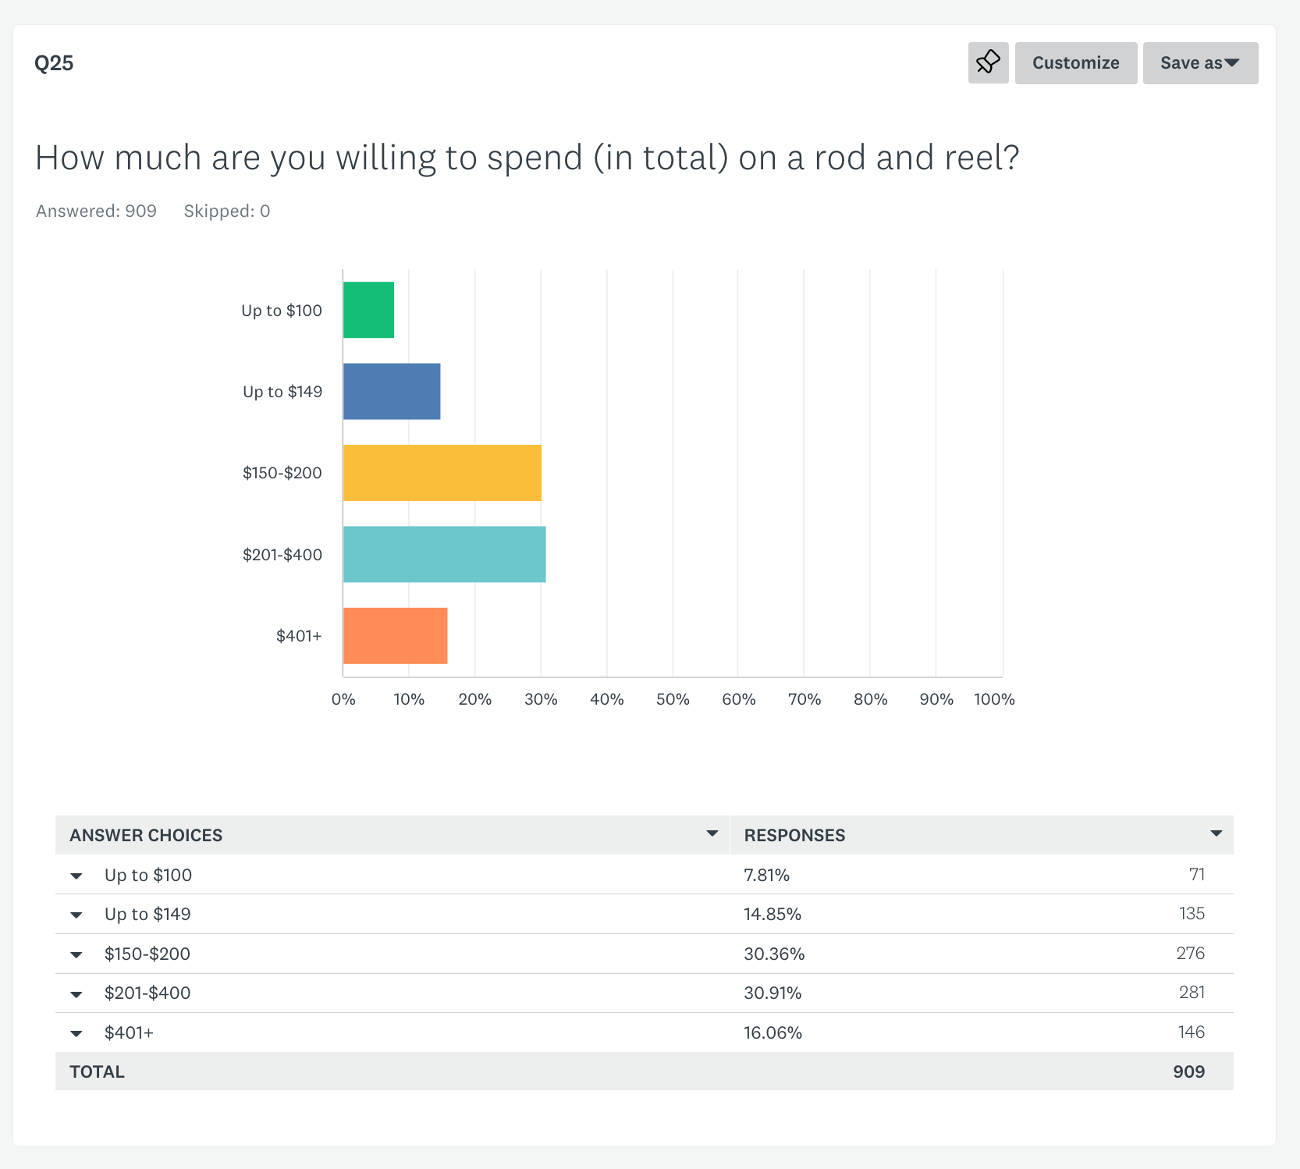Click the Up to $100 chart axis label

282,311
